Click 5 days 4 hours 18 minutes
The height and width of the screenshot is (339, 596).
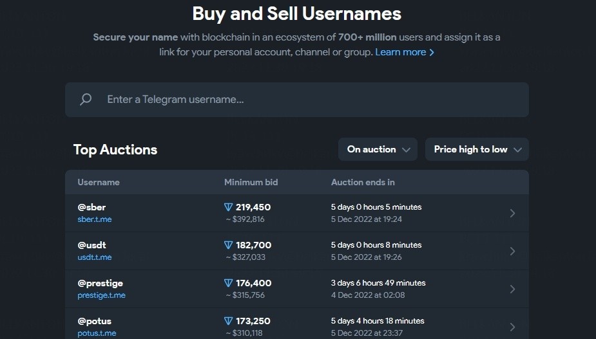pyautogui.click(x=378, y=321)
